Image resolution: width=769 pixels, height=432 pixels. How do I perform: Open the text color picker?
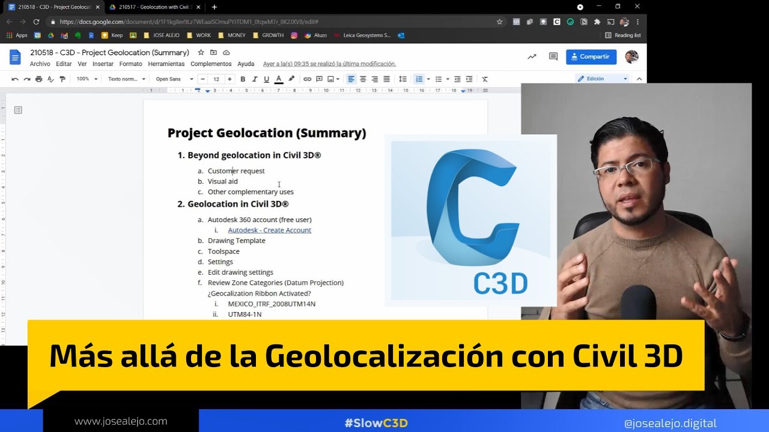point(279,79)
